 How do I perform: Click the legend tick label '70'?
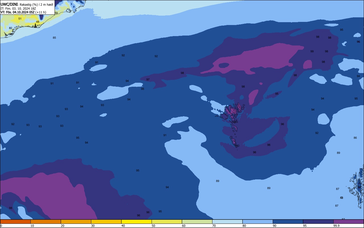click(x=214, y=226)
